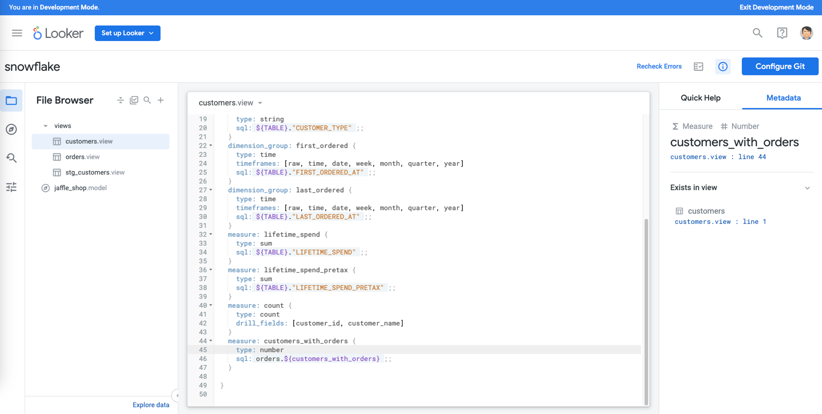This screenshot has height=414, width=822.
Task: Click the table icon beside customers.view file
Action: coord(57,141)
